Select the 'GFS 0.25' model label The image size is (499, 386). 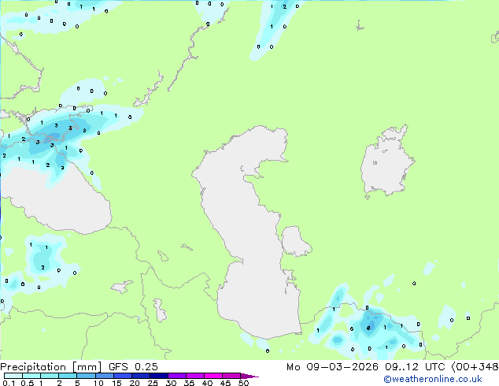point(133,367)
